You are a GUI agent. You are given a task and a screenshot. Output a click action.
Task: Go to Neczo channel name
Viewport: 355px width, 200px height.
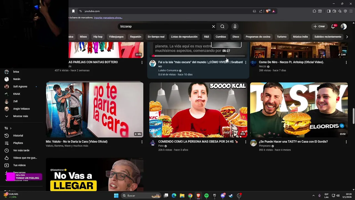click(x=262, y=67)
